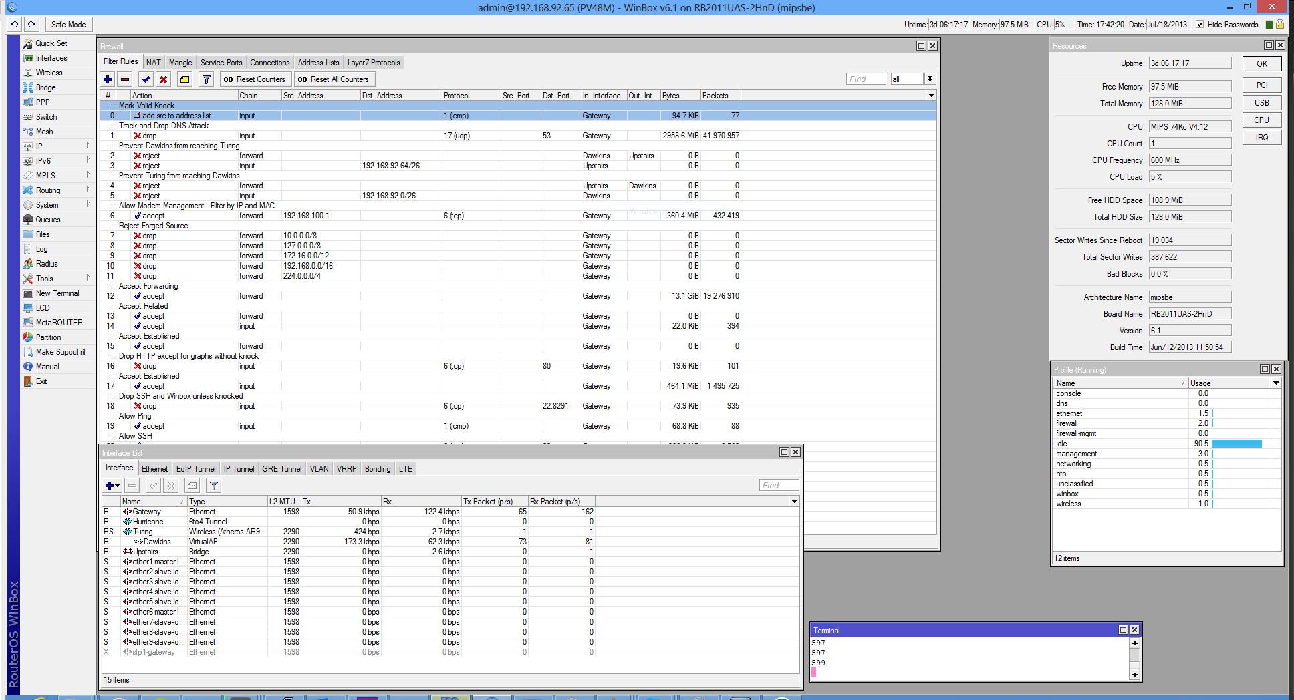Open Queues in sidebar menu
The image size is (1294, 700).
click(x=47, y=220)
